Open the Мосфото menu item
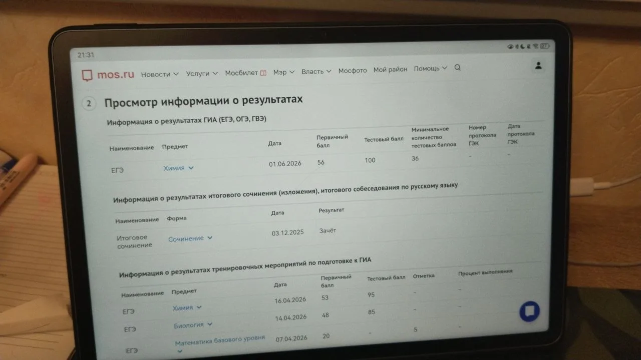Viewport: 641px width, 360px height. [x=353, y=70]
